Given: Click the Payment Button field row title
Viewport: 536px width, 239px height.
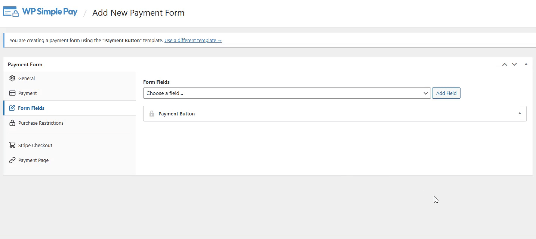Looking at the screenshot, I should 176,114.
